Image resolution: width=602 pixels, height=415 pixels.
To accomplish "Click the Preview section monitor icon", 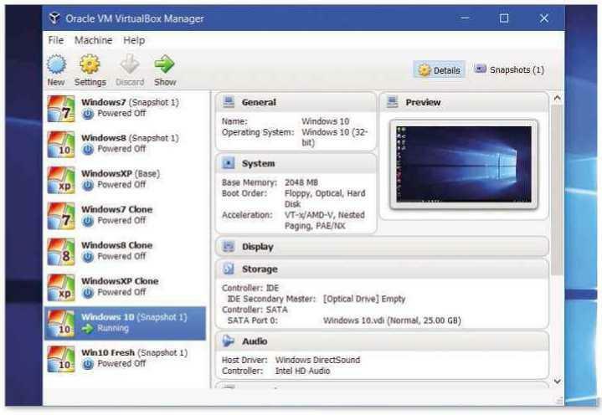I will (x=393, y=102).
